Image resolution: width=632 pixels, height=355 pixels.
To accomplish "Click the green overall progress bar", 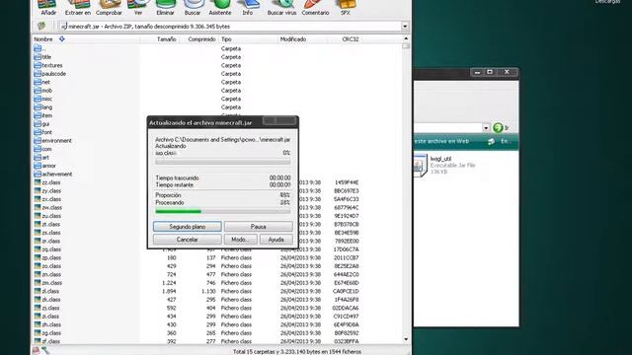I will pos(223,211).
